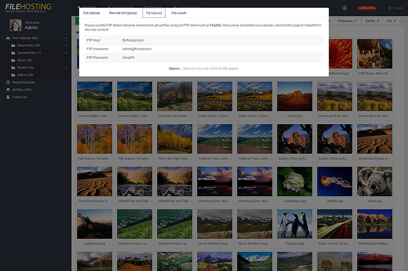Expand the Photos folder chevron
Image resolution: width=408 pixels, height=271 pixels.
(x=66, y=68)
